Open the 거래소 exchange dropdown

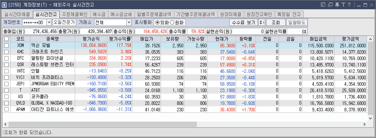(129, 23)
